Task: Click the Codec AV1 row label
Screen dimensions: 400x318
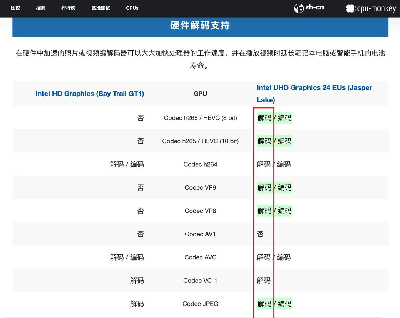Action: [200, 234]
